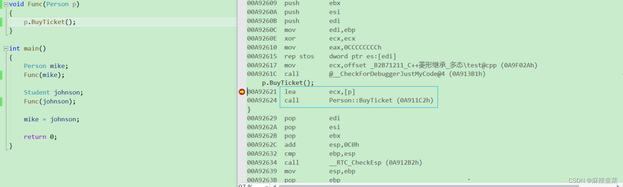
Task: Click the lea ecx,[p] instruction
Action: click(320, 92)
